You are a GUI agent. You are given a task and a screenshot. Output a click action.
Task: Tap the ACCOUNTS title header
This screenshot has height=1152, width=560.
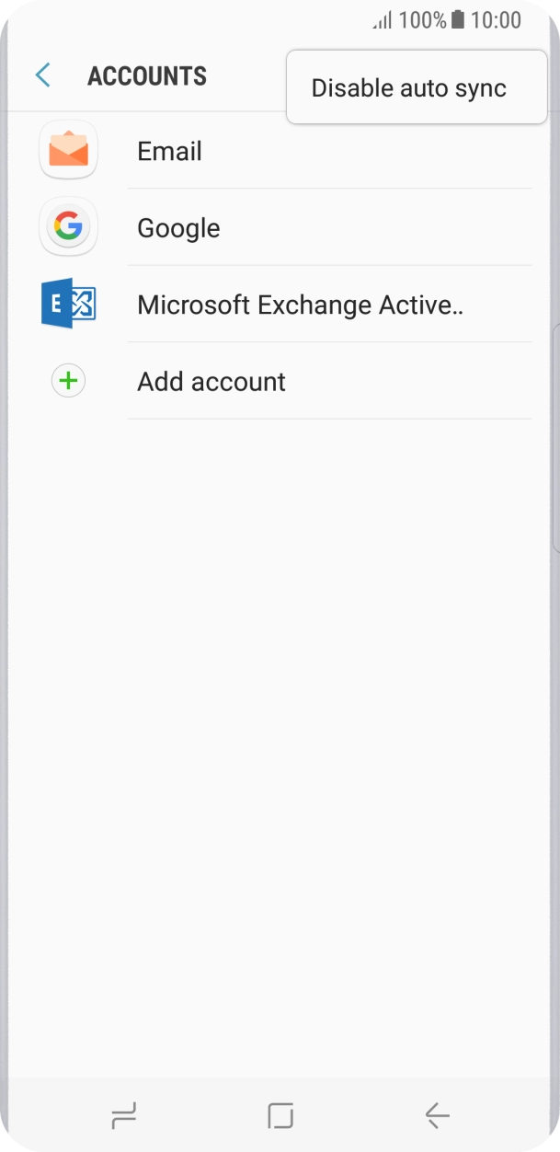pos(148,75)
